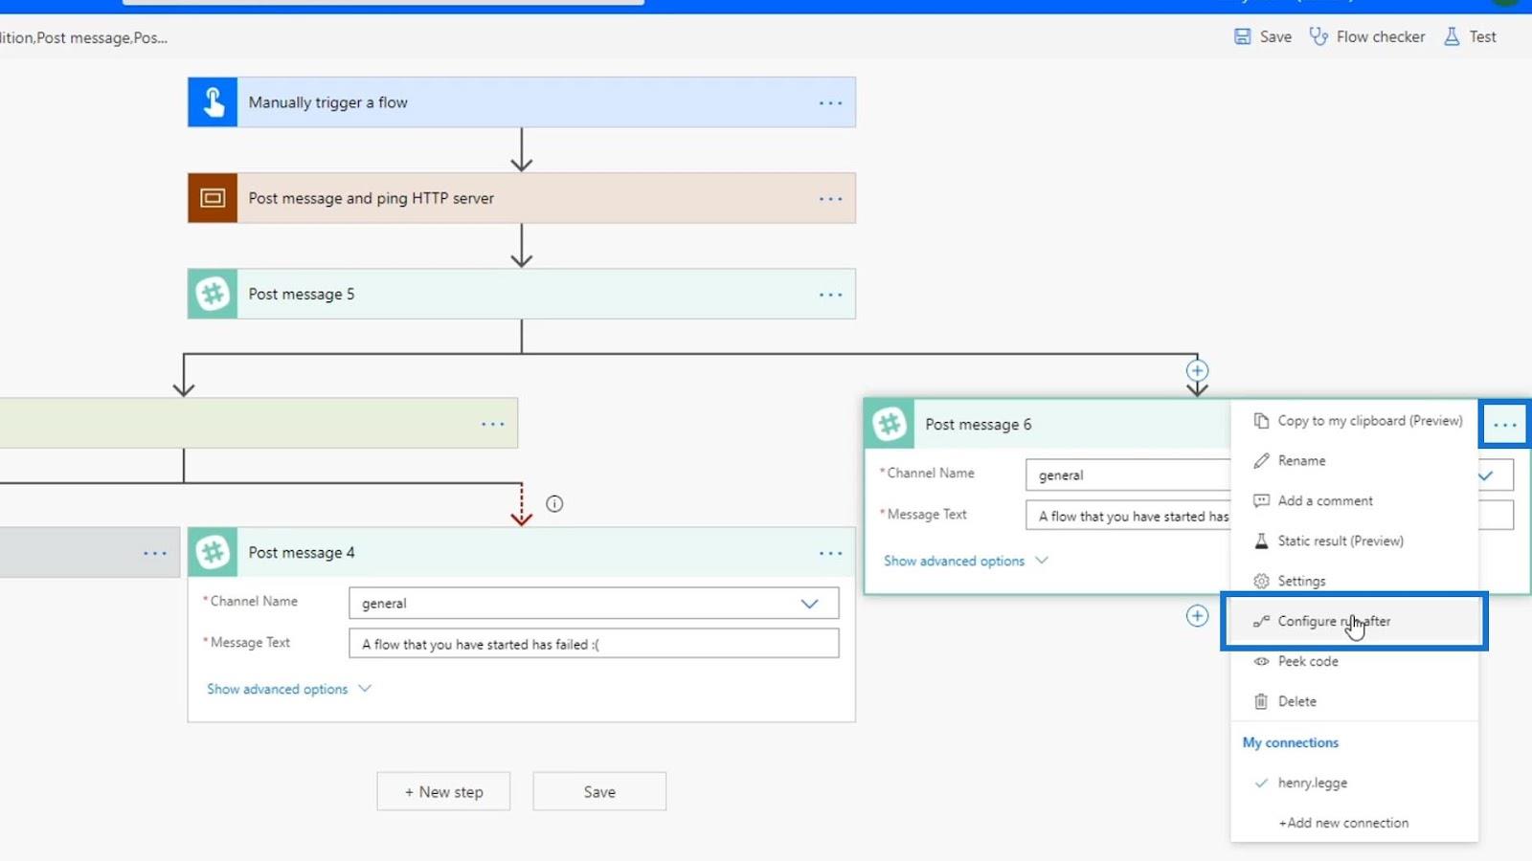
Task: Open the ellipsis menu of the gray card
Action: point(155,552)
